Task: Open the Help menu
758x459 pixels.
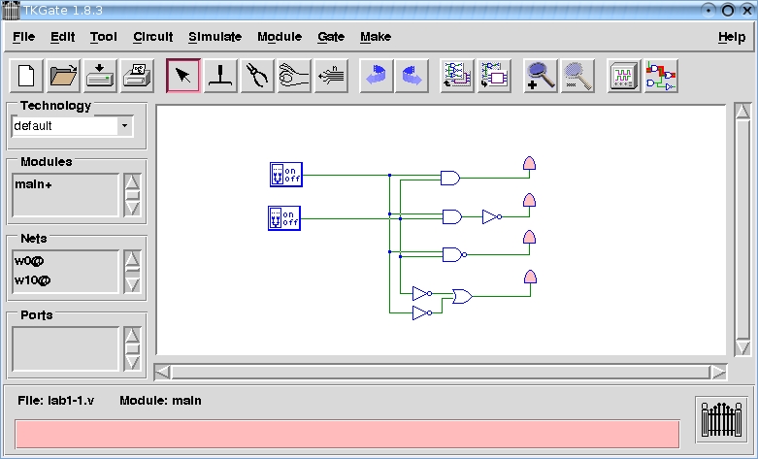Action: tap(732, 37)
